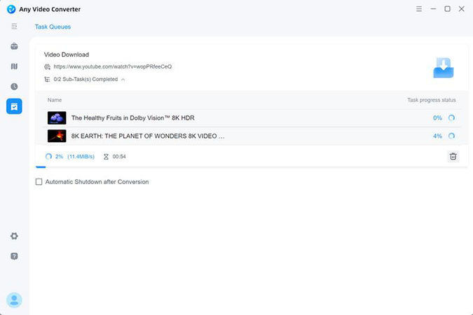Click the 'Name' column header
Viewport: 473px width, 315px height.
click(x=55, y=100)
